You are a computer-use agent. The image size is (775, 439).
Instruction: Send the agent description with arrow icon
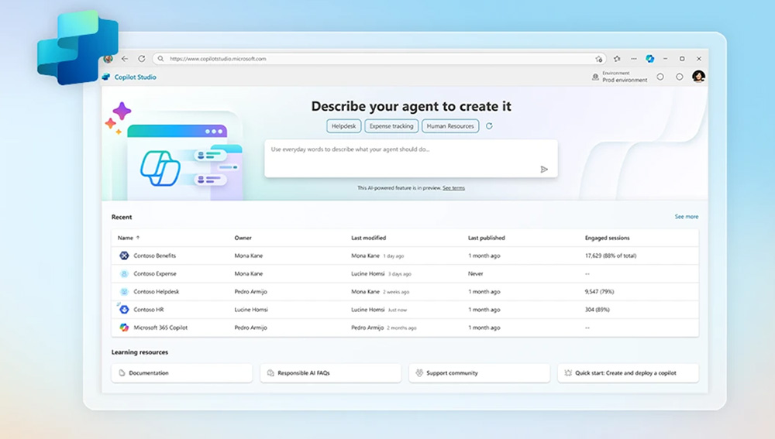point(544,170)
